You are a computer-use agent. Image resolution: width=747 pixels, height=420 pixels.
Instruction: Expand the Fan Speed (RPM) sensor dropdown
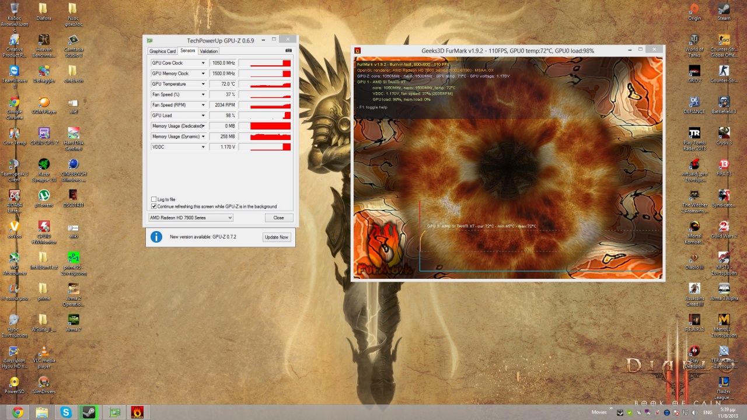tap(203, 105)
